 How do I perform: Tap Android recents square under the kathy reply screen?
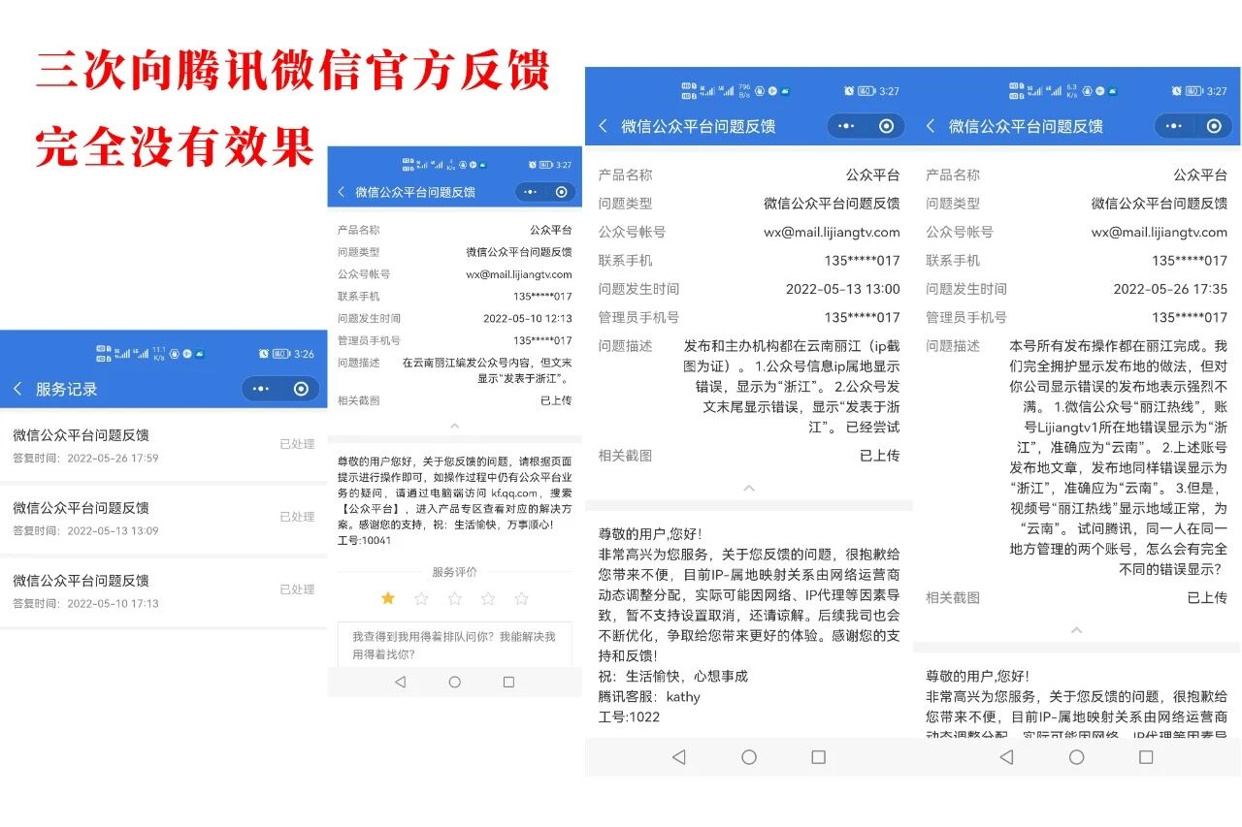tap(818, 757)
